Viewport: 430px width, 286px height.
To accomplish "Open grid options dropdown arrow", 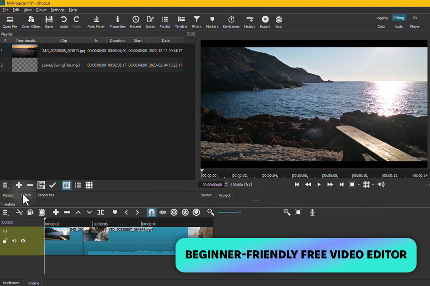I will click(373, 185).
